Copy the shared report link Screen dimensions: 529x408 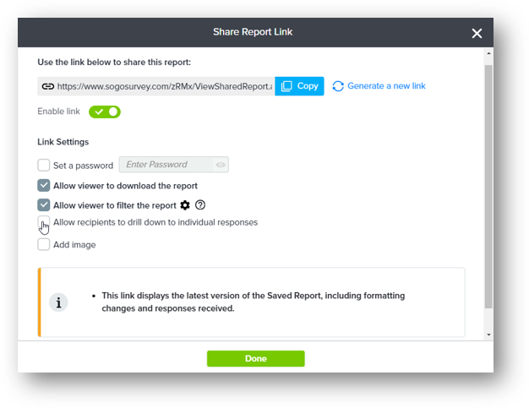(x=300, y=86)
